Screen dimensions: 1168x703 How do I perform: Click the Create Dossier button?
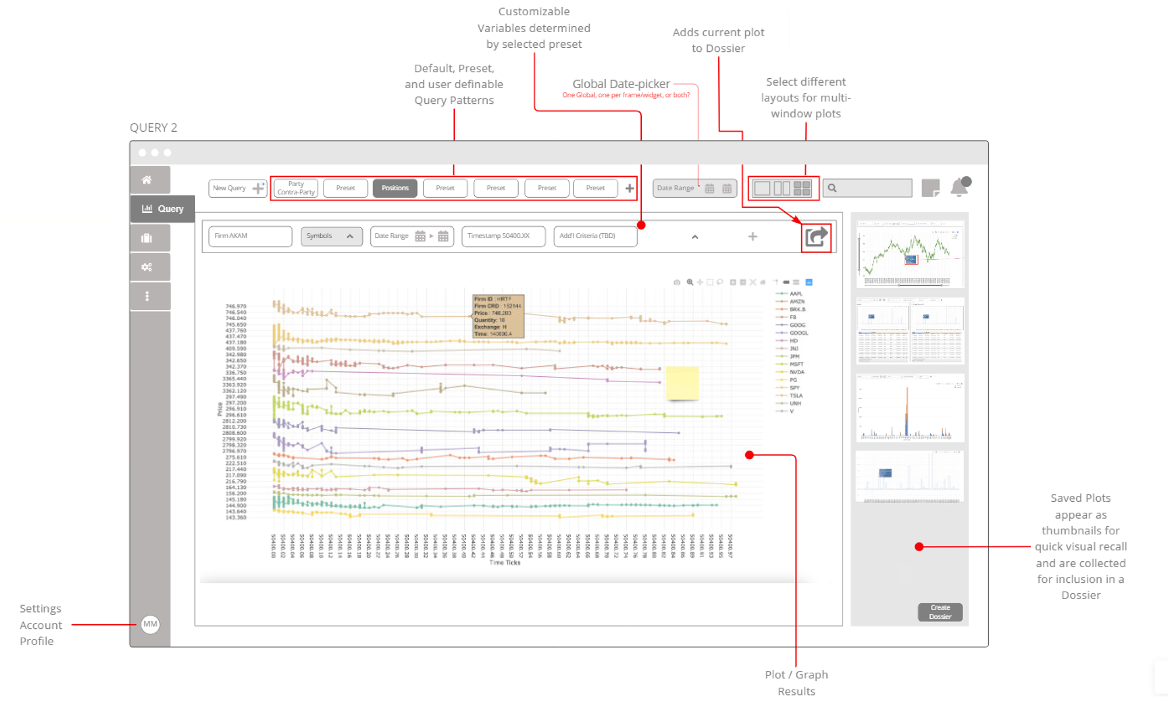[x=940, y=612]
